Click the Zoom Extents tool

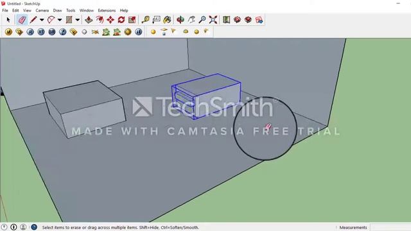(x=213, y=20)
